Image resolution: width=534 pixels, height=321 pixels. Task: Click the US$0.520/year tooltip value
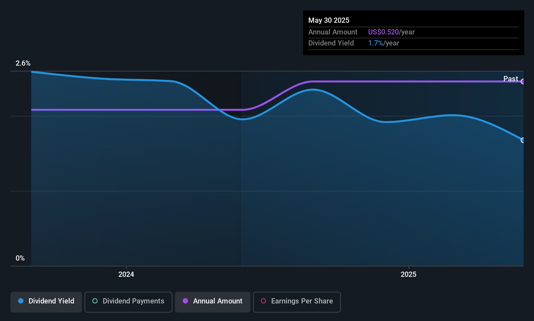(391, 32)
